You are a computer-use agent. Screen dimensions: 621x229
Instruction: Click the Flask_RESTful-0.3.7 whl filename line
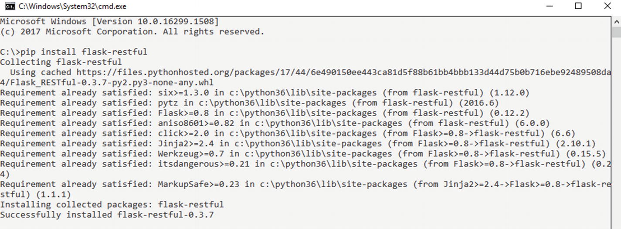tap(107, 82)
